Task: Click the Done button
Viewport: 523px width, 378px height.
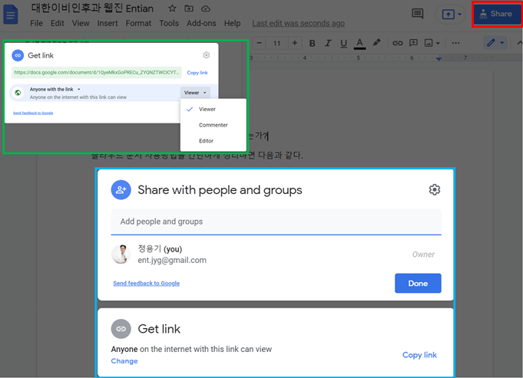Action: tap(418, 284)
